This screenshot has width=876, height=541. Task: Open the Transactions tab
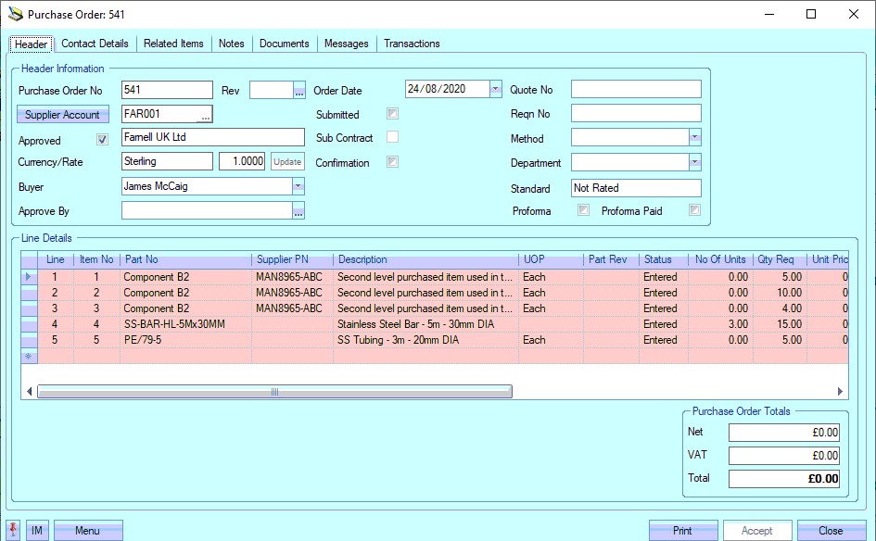point(412,44)
